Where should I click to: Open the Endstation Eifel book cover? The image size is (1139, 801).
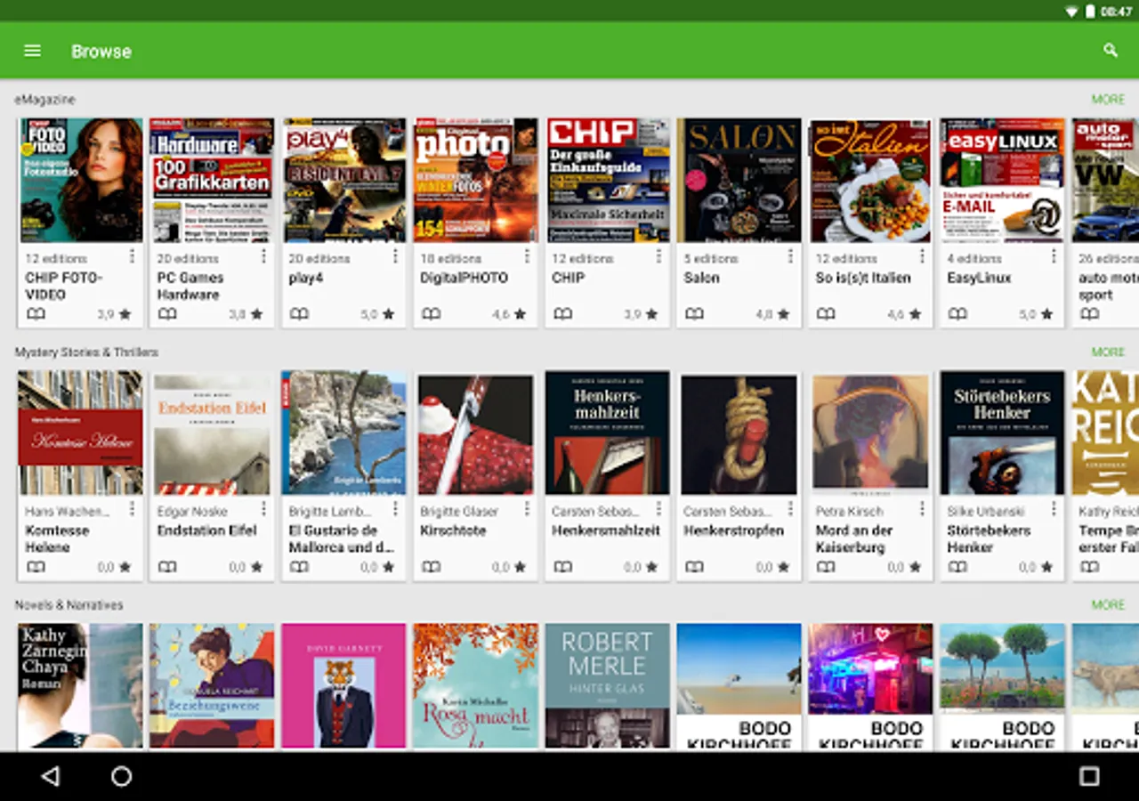[x=212, y=433]
